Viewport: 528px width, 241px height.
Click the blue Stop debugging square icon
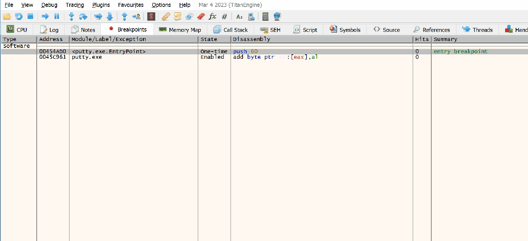point(30,16)
